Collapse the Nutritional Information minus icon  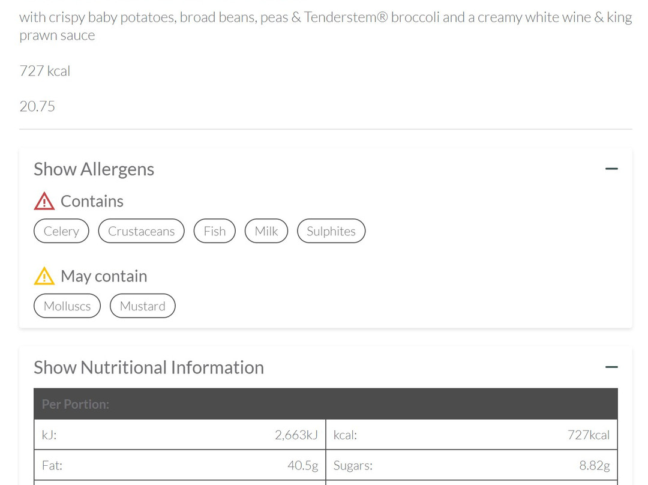(611, 367)
